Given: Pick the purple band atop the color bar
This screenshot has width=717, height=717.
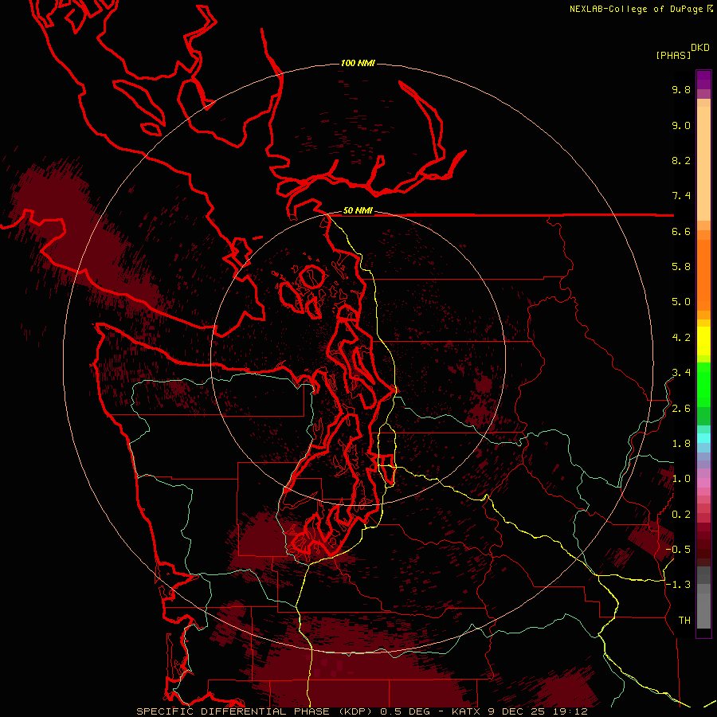Looking at the screenshot, I should (x=703, y=80).
